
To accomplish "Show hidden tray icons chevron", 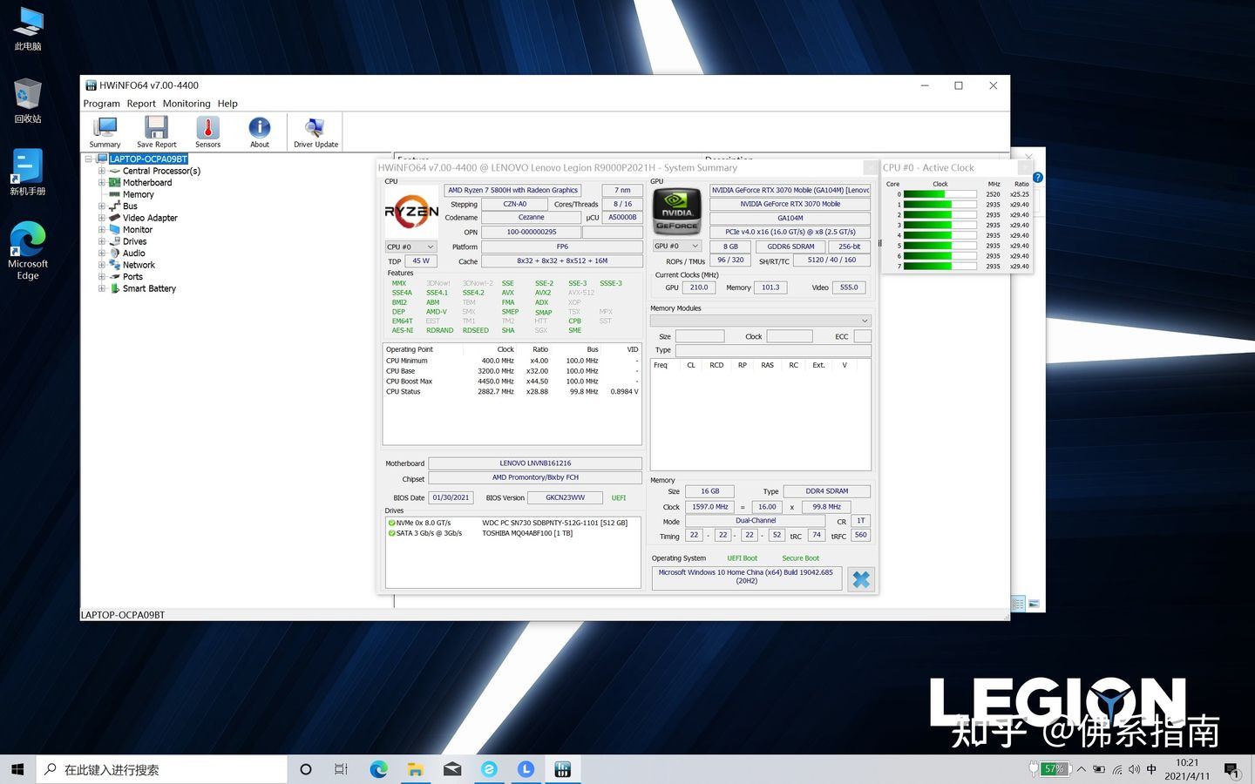I will pos(1082,769).
